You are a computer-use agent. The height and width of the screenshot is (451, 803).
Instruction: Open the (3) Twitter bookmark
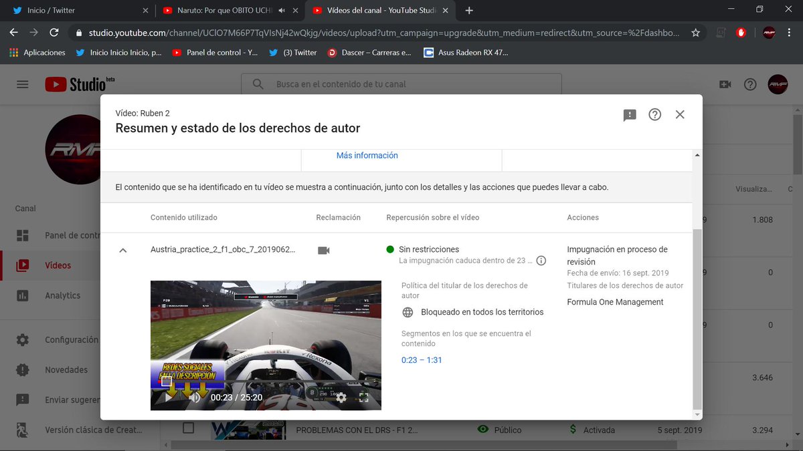(x=292, y=52)
